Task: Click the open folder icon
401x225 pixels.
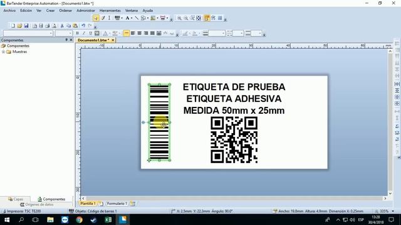Action: 19,26
